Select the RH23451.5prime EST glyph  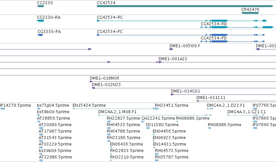[x=157, y=109]
